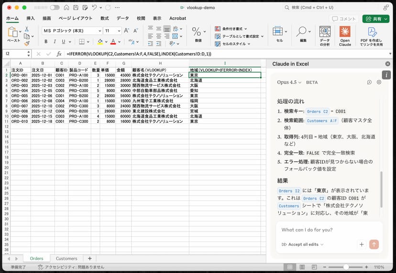Click the コメント button
396x273 pixels.
344,19
